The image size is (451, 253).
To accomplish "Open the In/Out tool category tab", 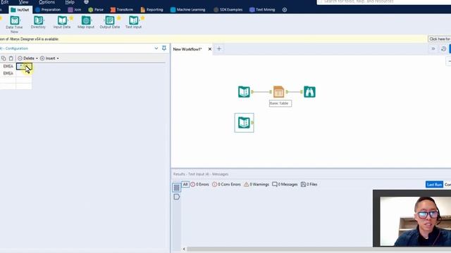I will click(x=20, y=10).
